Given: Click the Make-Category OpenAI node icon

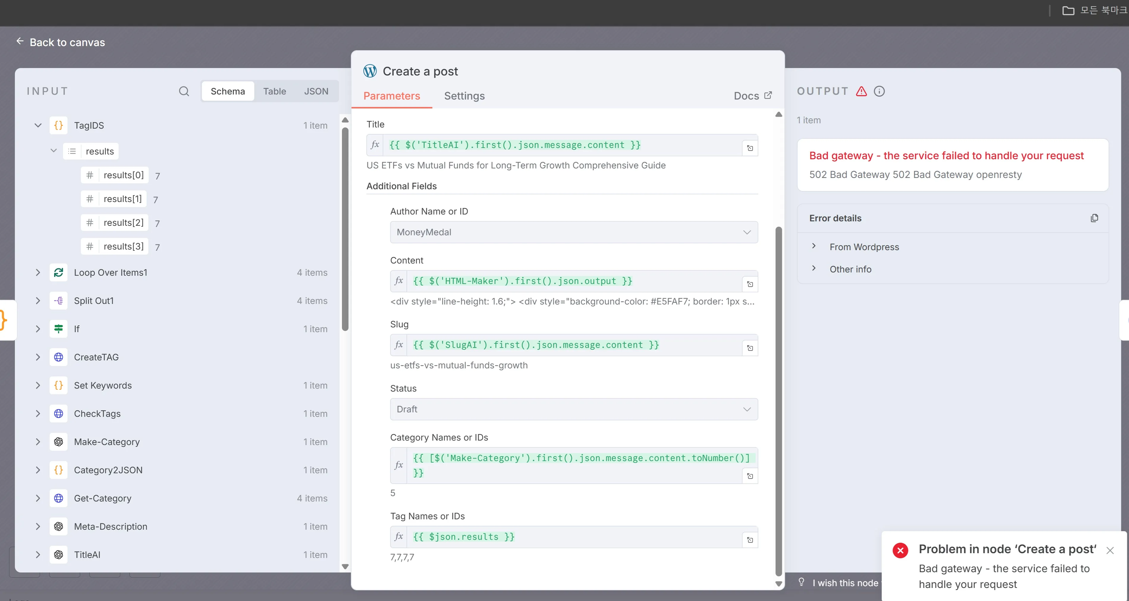Looking at the screenshot, I should (x=58, y=442).
